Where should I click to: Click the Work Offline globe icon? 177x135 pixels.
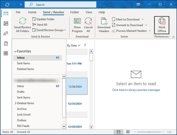click(x=162, y=21)
